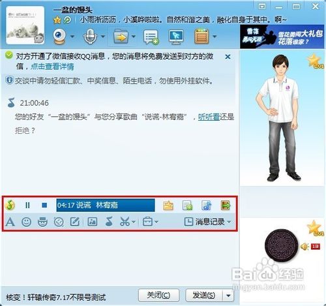The width and height of the screenshot is (326, 306).
Task: Open handwriting input pencil icon
Action: pyautogui.click(x=75, y=222)
